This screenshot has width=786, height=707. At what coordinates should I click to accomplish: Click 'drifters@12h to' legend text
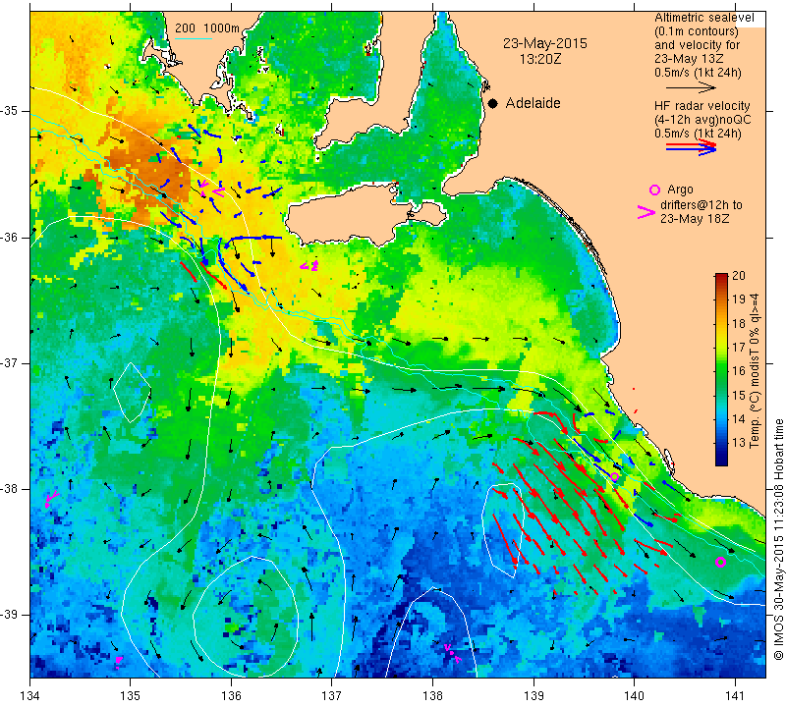pos(702,205)
